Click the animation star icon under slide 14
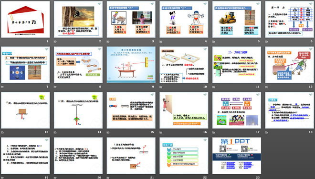This screenshot has height=179, width=315. [x=55, y=132]
